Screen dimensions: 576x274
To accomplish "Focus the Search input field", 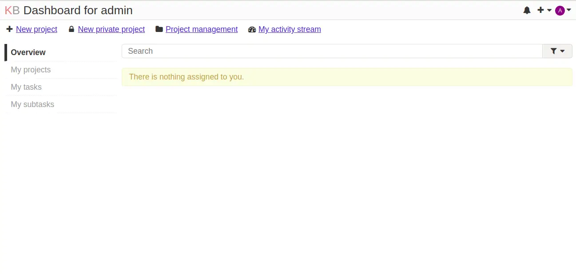I will 332,51.
